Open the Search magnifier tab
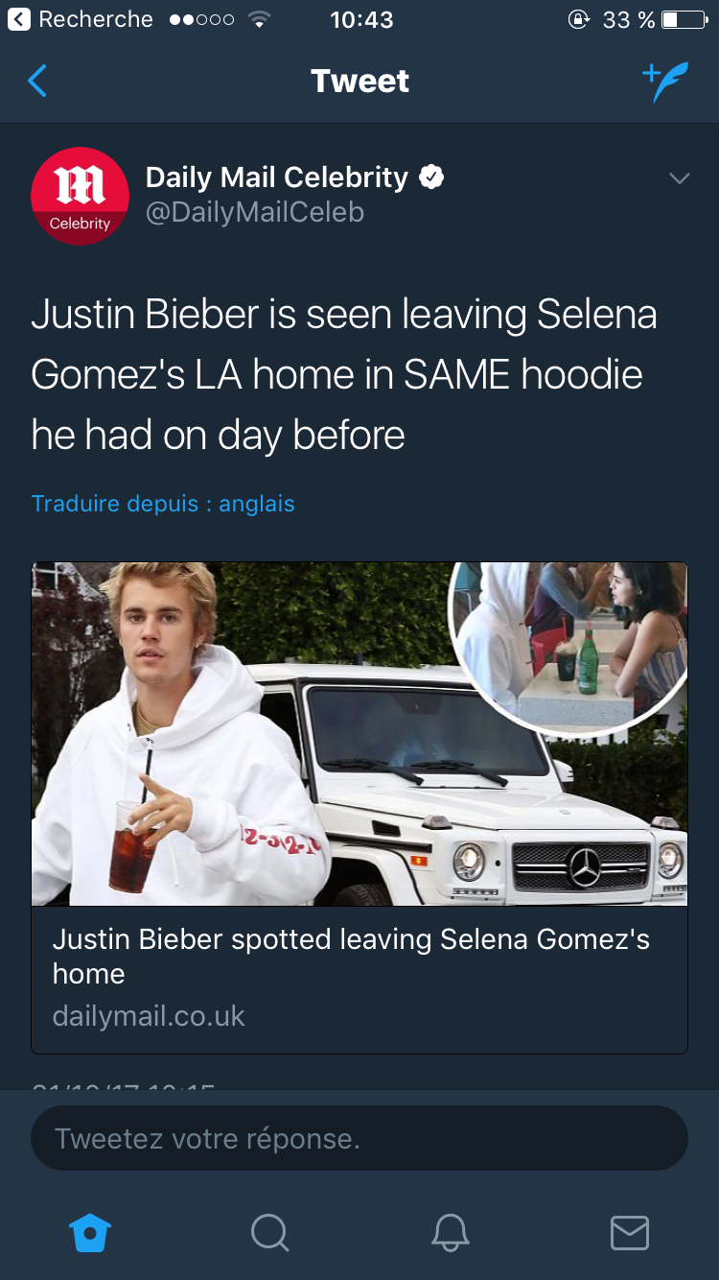 click(269, 1232)
